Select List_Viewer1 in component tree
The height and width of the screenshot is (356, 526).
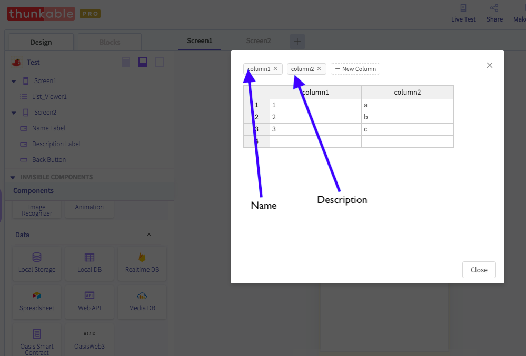click(49, 97)
